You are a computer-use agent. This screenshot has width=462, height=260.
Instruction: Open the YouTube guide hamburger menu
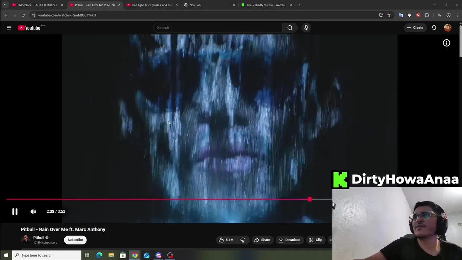9,27
